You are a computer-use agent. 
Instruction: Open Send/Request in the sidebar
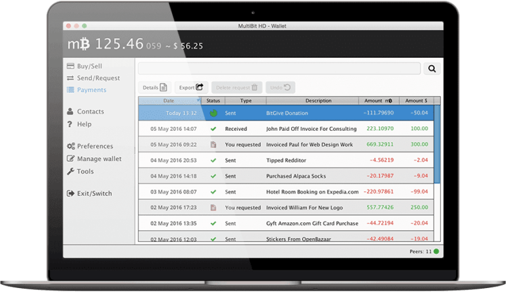(x=94, y=78)
